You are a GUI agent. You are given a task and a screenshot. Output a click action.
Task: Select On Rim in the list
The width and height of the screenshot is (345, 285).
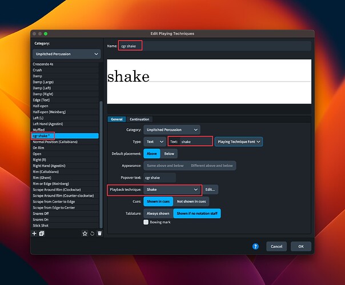tap(65, 148)
